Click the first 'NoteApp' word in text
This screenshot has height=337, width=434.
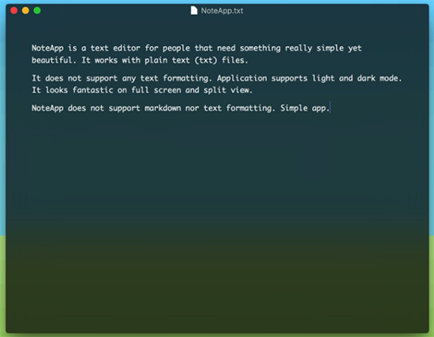47,48
